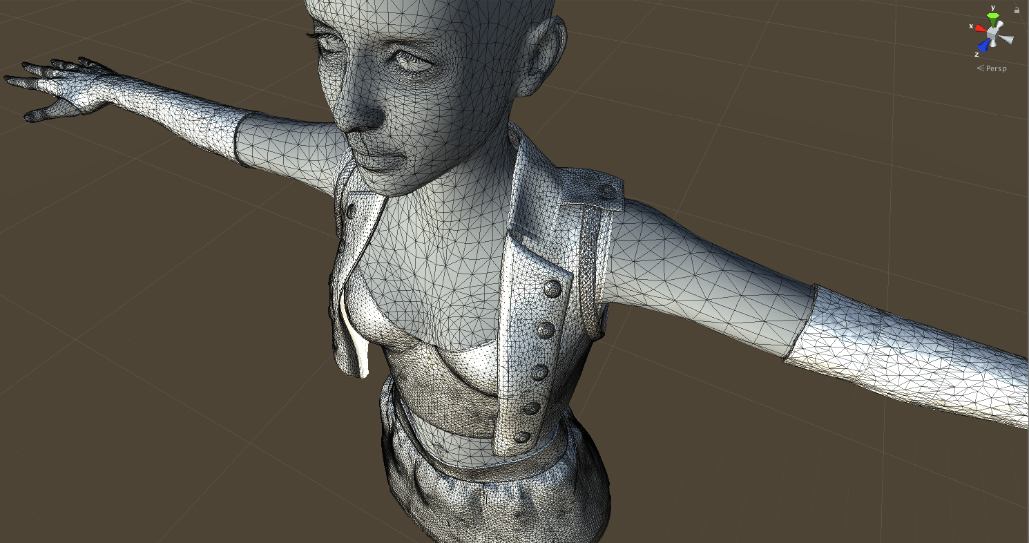Click the center cube of the orientation gizmo
This screenshot has width=1029, height=543.
tap(992, 33)
